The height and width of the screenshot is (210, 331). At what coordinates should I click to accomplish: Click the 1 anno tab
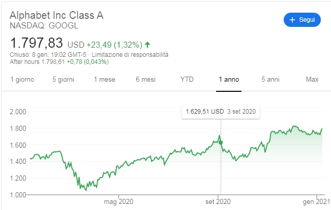click(229, 80)
